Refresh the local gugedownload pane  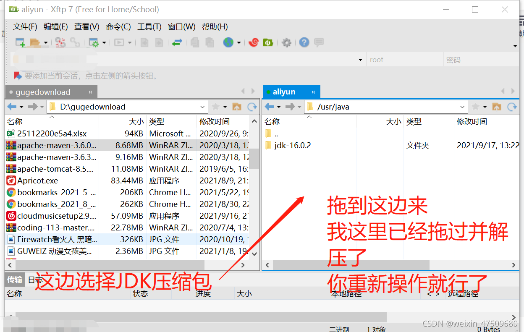252,107
